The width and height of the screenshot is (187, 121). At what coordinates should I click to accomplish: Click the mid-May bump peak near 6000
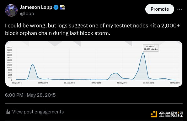coord(117,73)
